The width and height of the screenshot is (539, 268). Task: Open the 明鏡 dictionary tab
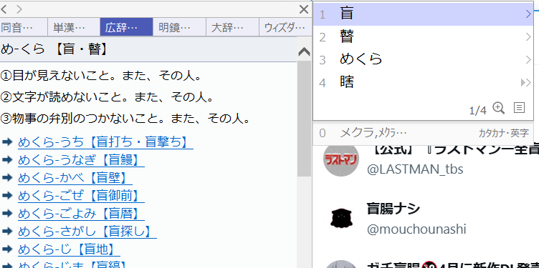tap(179, 27)
